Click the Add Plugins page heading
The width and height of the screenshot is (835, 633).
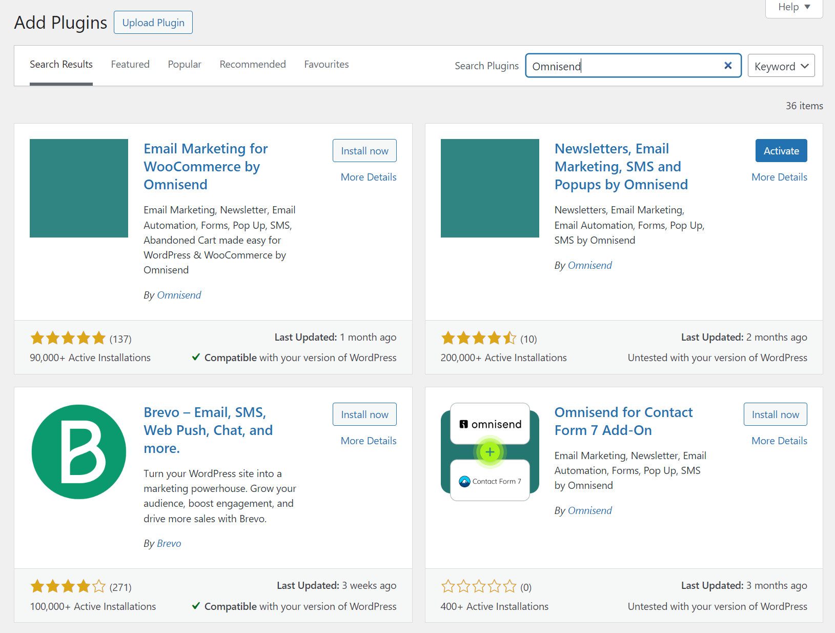coord(60,23)
